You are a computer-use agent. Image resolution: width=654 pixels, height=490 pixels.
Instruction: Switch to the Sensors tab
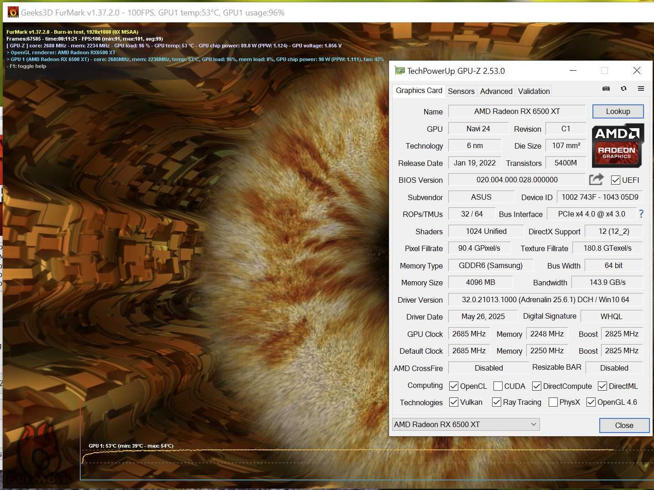pos(461,91)
